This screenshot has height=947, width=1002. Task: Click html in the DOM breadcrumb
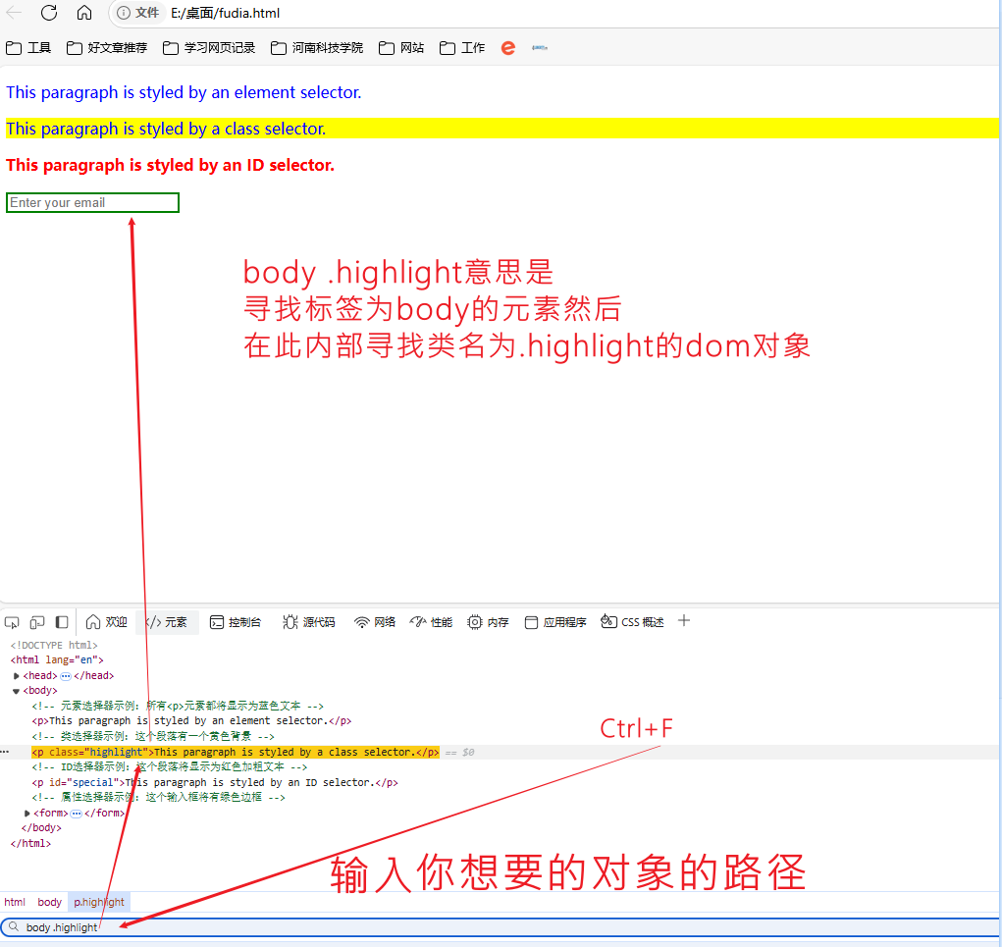(x=15, y=902)
